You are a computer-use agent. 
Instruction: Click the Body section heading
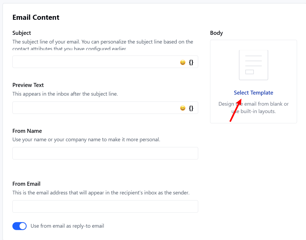tap(216, 33)
